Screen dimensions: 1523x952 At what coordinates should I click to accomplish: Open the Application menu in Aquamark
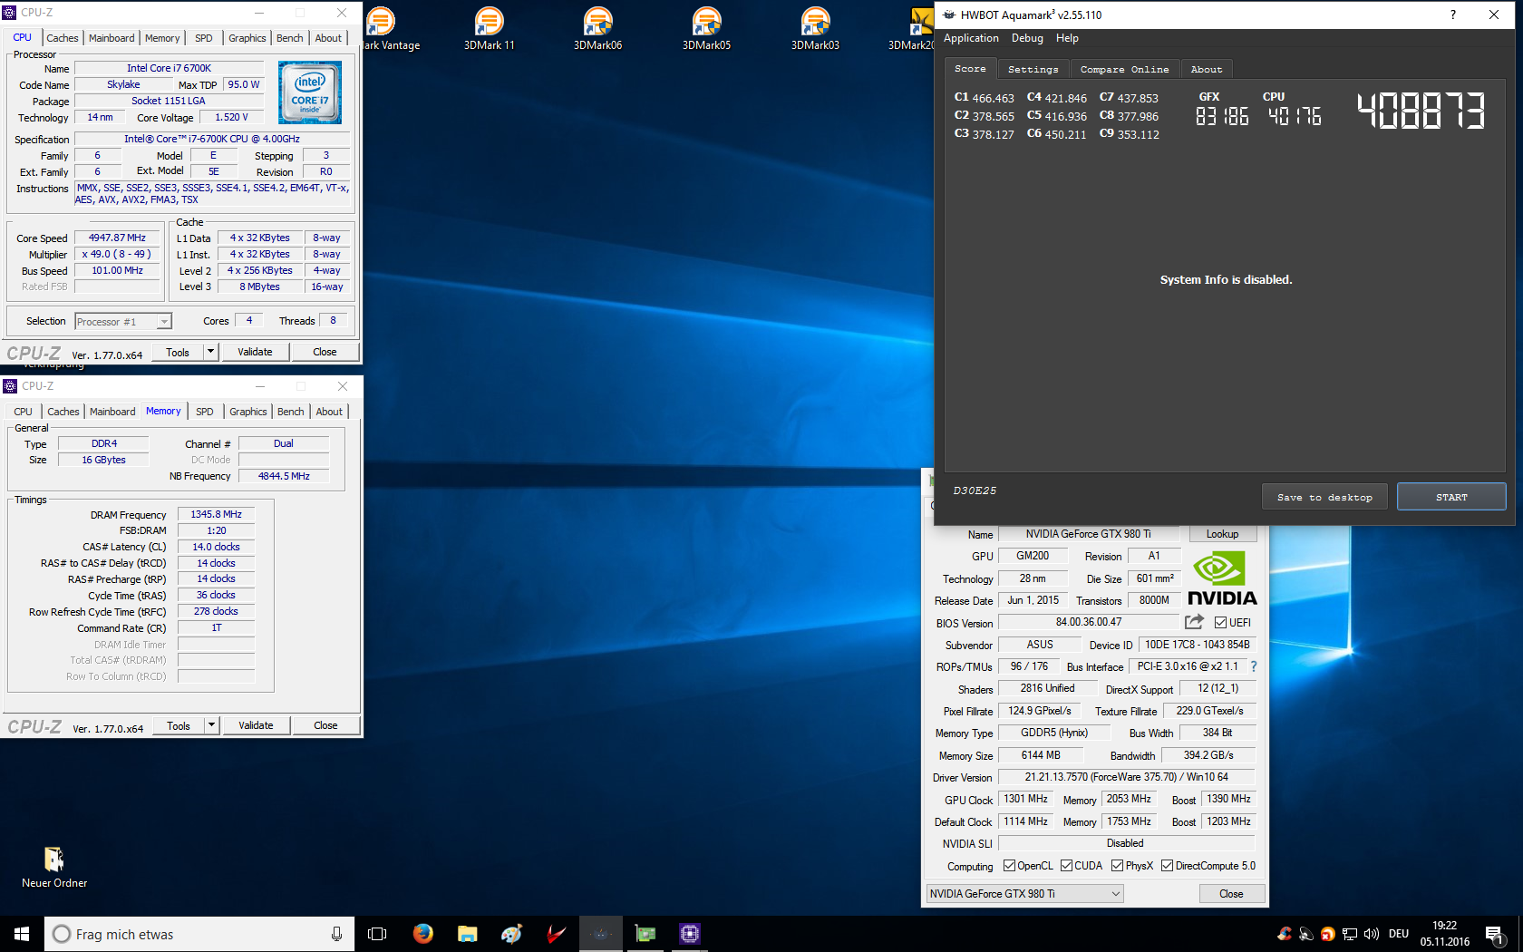[971, 38]
